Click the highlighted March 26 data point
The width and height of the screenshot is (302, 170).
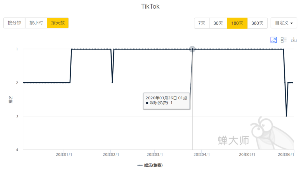coord(192,49)
